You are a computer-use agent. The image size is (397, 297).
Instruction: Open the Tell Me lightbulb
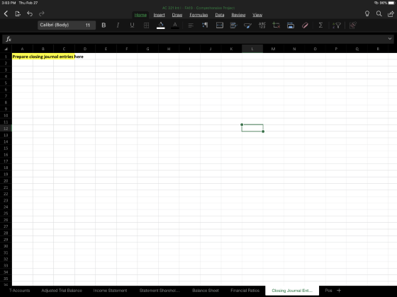click(x=367, y=13)
